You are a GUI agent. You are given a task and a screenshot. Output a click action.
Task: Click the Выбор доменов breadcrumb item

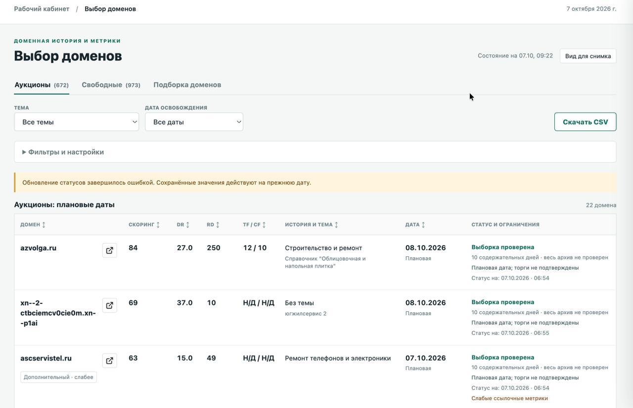tap(110, 9)
